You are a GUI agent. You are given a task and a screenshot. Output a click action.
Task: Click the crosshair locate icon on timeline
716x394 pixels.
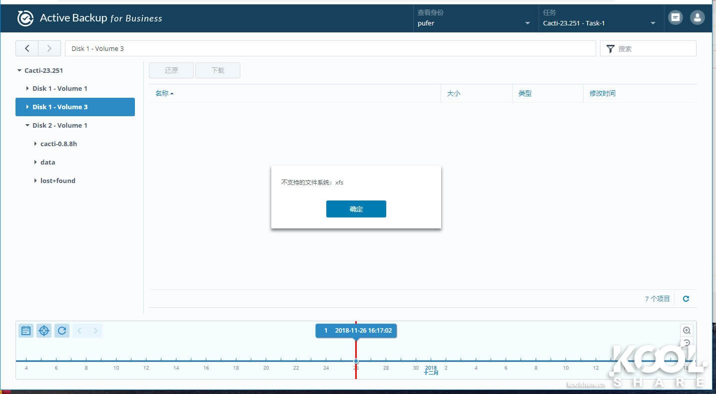point(44,331)
